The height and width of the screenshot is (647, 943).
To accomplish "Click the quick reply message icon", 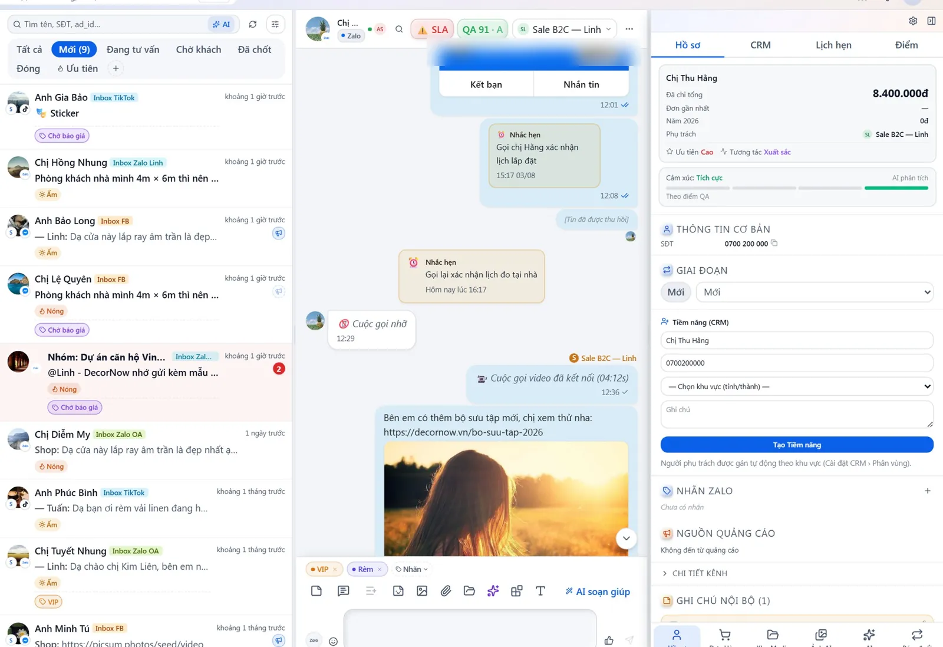I will coord(344,591).
